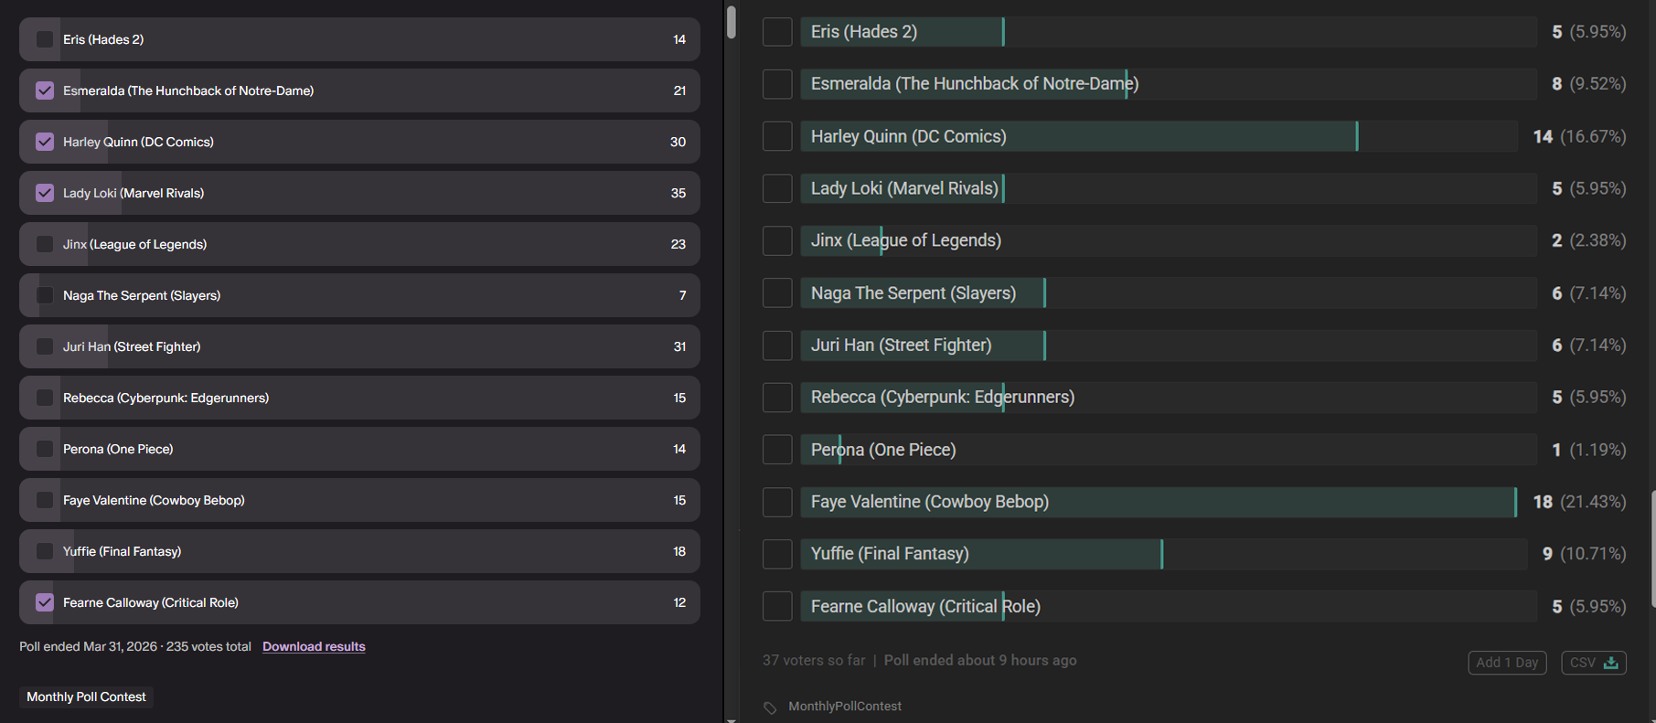Check Perona (One Piece) in left poll
Image resolution: width=1656 pixels, height=723 pixels.
(44, 449)
